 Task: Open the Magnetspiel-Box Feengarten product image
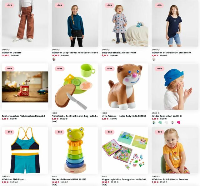[125, 150]
